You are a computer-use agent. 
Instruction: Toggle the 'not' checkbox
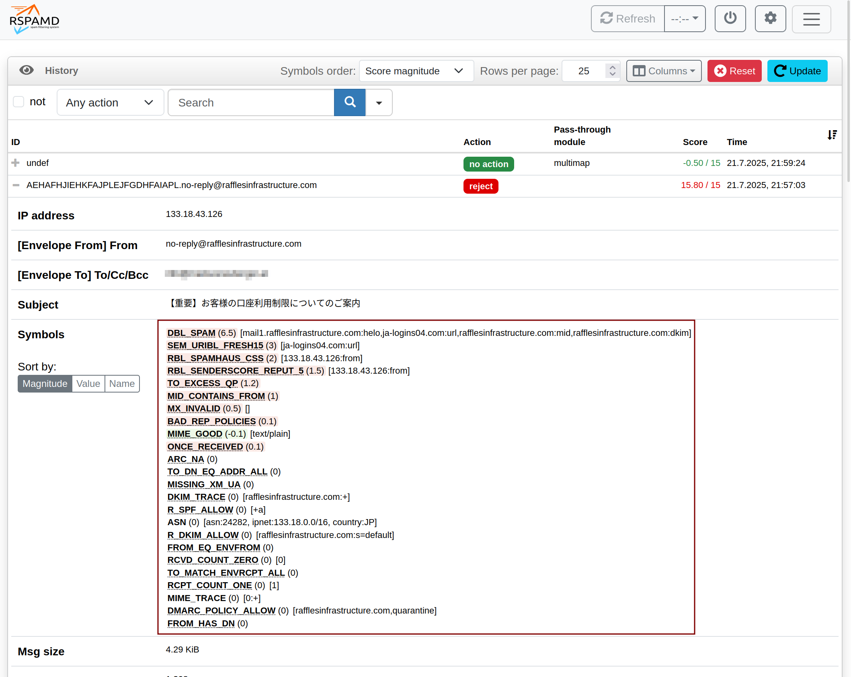pyautogui.click(x=18, y=102)
